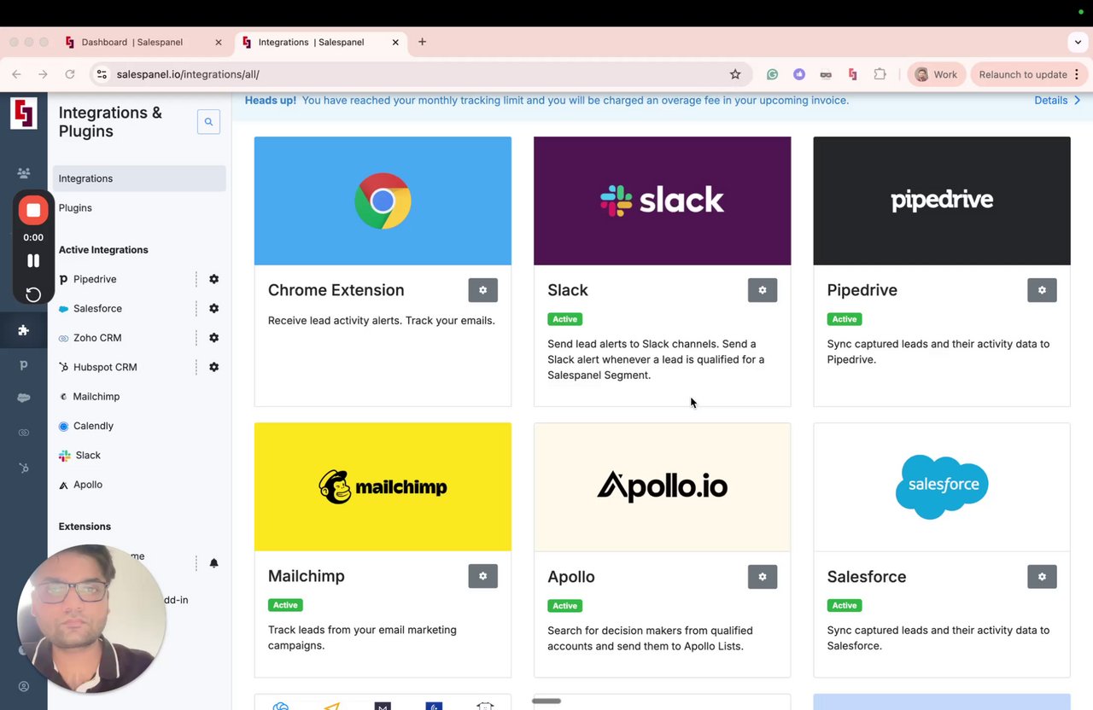
Task: Click the Extensions section heading
Action: [x=85, y=527]
